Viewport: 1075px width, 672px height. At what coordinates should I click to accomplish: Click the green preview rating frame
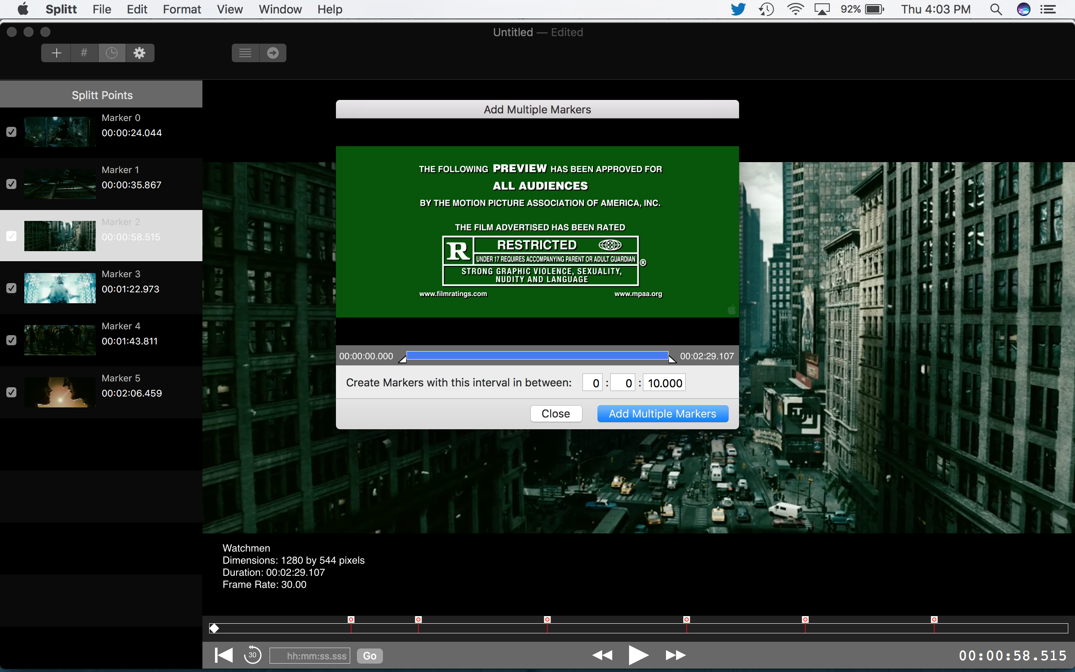coord(537,231)
